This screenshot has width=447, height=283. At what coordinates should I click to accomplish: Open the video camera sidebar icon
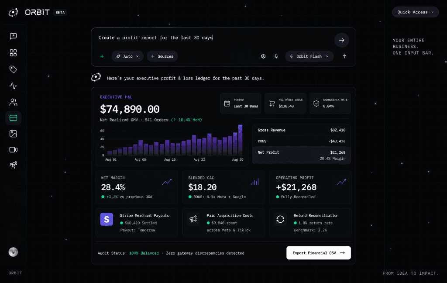[x=13, y=150]
